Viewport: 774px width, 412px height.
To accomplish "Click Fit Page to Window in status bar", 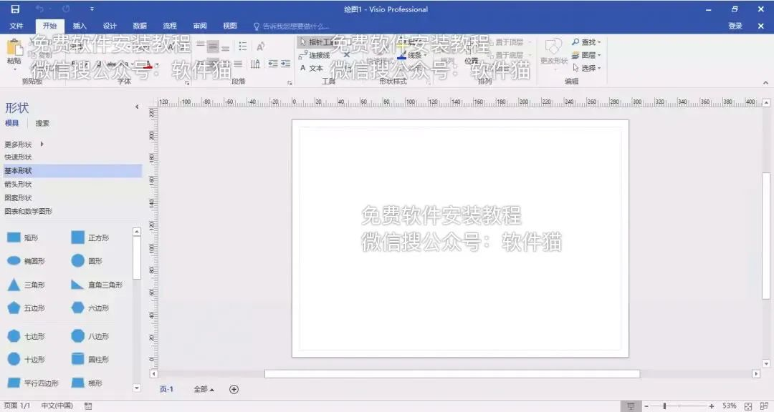I will click(747, 406).
